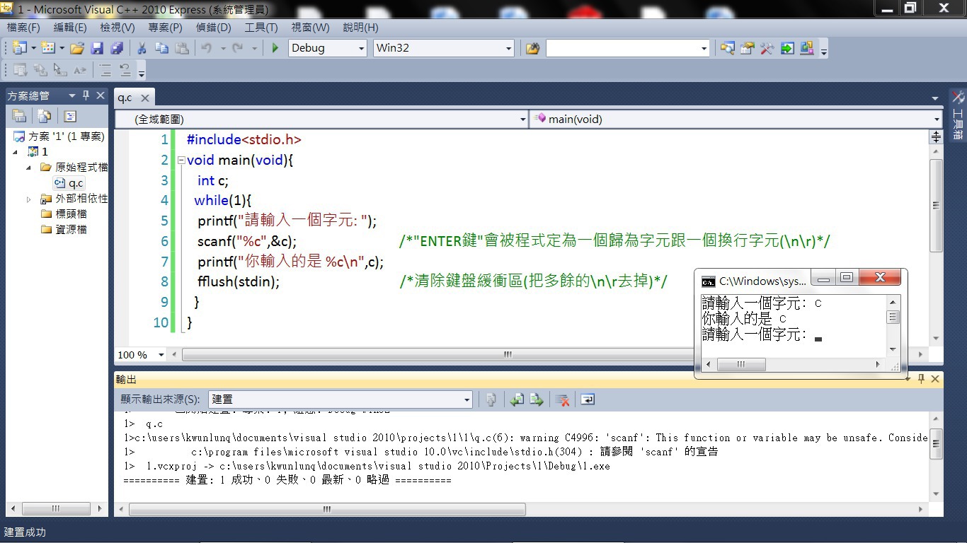Select q.c file in solution tree
Viewport: 967px width, 543px height.
[75, 183]
